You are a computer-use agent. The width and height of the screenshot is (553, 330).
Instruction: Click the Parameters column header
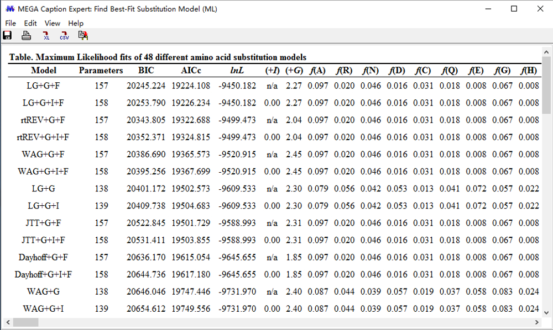click(x=101, y=71)
